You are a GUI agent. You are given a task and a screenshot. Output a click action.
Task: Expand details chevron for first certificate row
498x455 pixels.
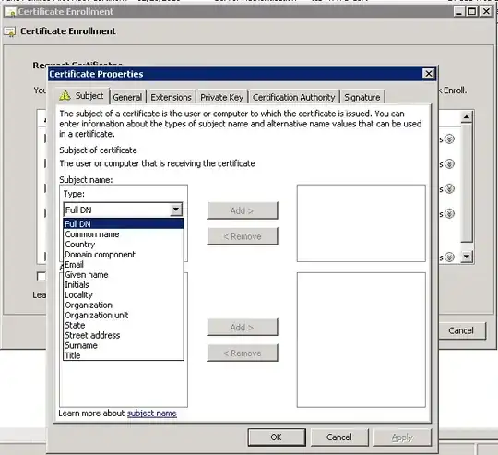[x=449, y=138]
